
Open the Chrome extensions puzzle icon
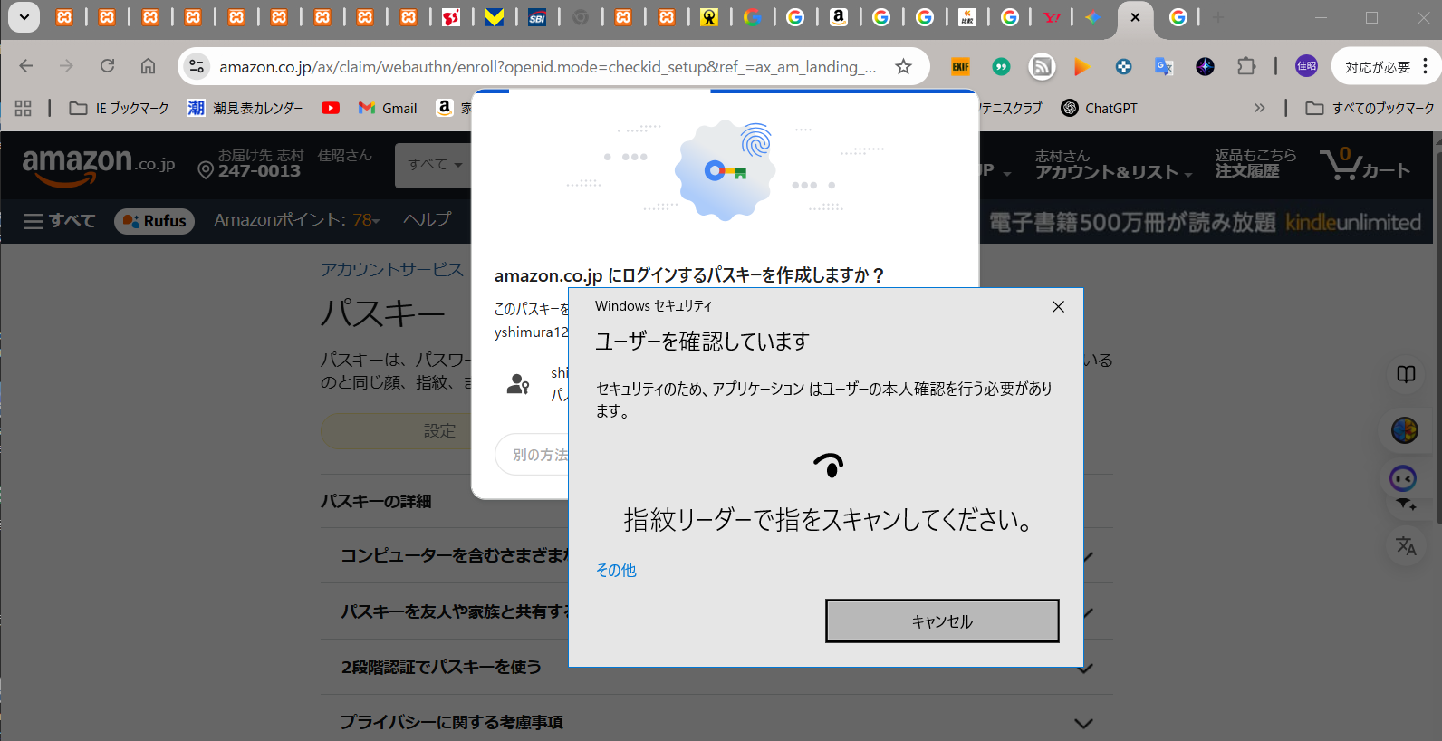click(1246, 66)
